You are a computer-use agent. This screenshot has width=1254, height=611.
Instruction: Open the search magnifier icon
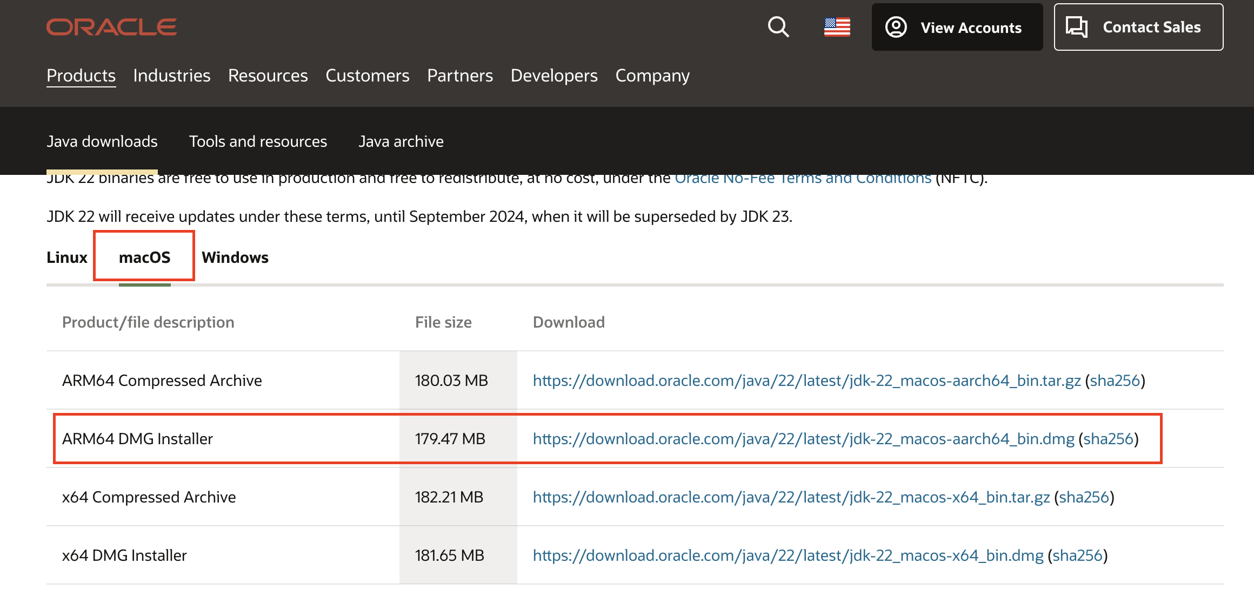[x=778, y=27]
